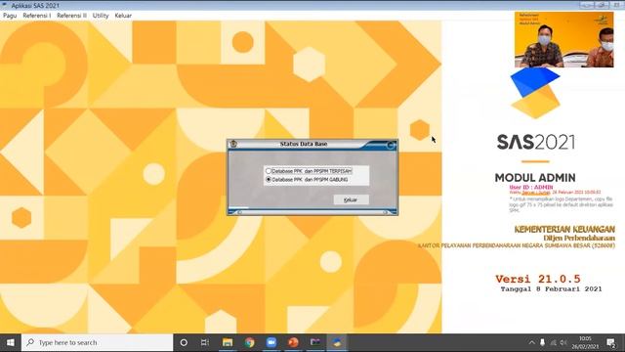This screenshot has width=625, height=352.
Task: Open the Referensi I menu
Action: click(37, 16)
